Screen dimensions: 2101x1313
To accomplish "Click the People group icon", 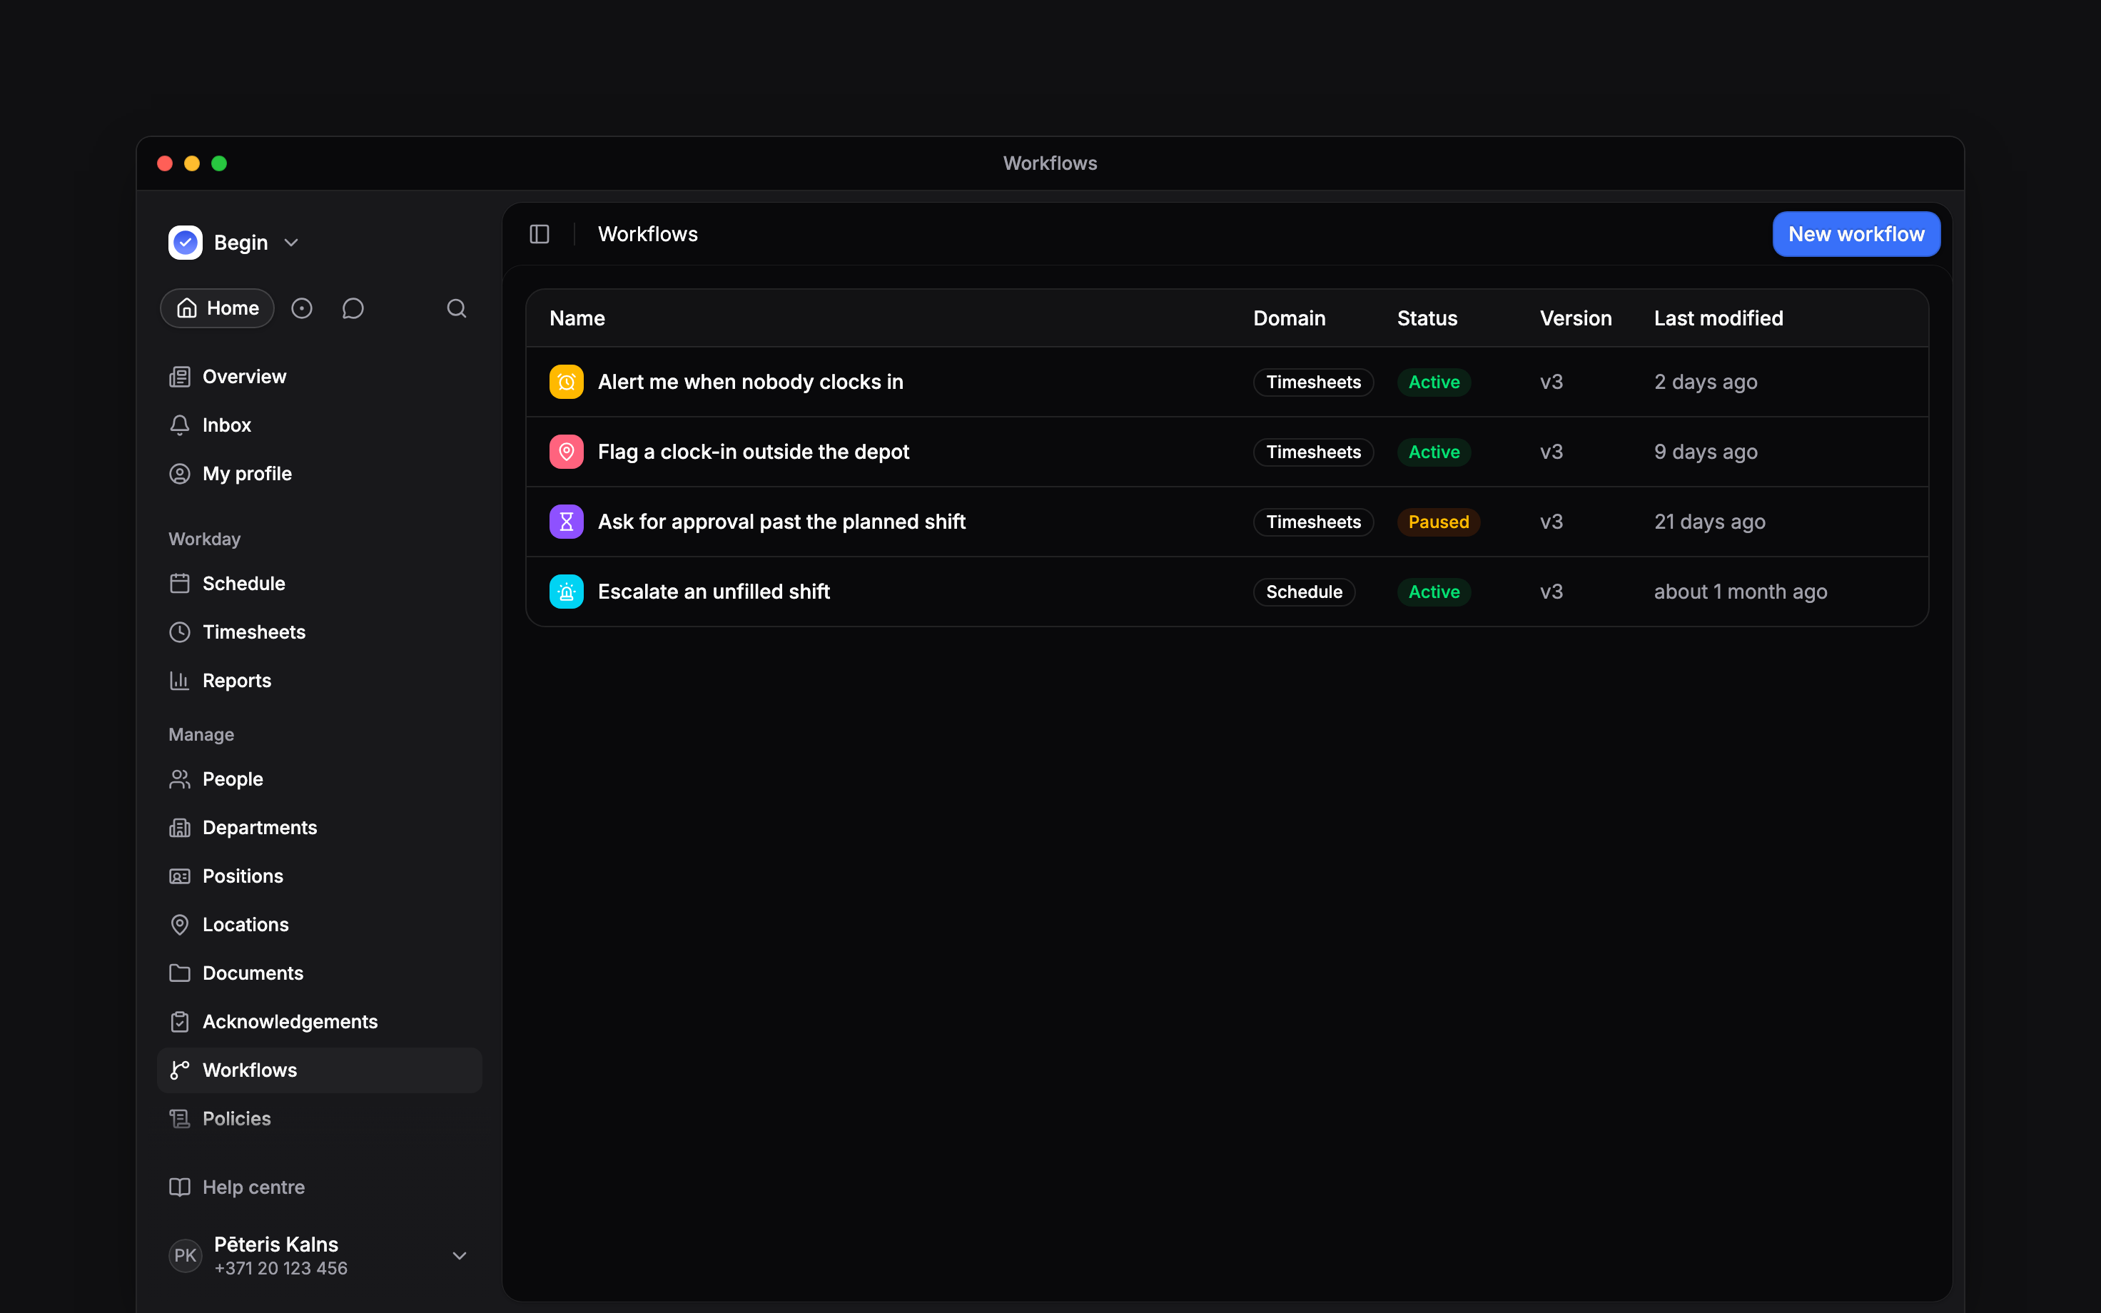I will click(x=180, y=779).
